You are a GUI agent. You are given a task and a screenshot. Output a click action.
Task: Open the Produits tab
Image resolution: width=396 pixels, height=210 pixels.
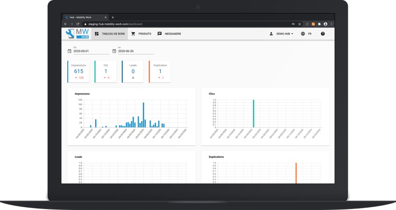141,34
